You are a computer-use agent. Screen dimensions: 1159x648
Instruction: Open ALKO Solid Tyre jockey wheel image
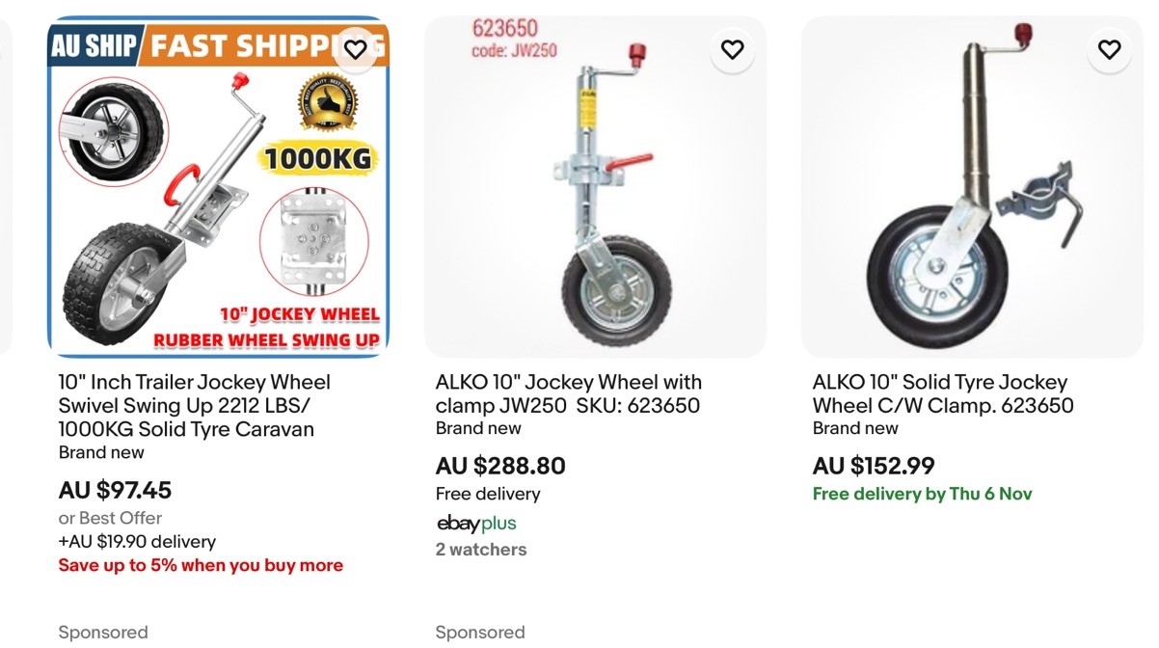tap(972, 193)
